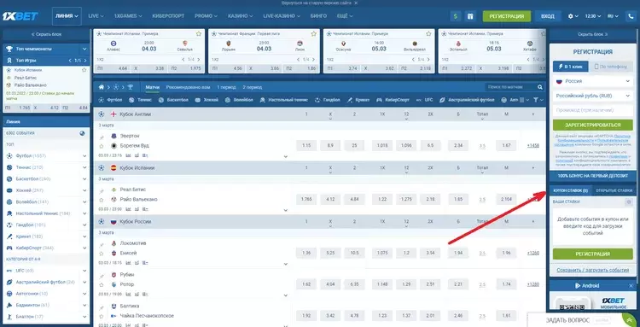Pick odds 1.15 for Эвертон win
The height and width of the screenshot is (327, 640).
coord(306,145)
